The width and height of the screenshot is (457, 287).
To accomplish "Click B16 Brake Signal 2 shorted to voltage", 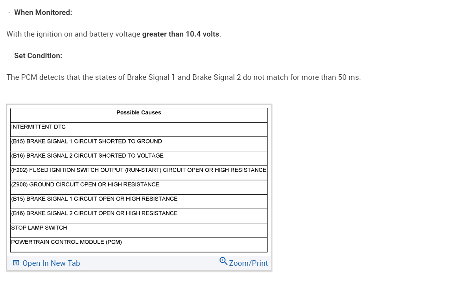I will click(x=87, y=156).
